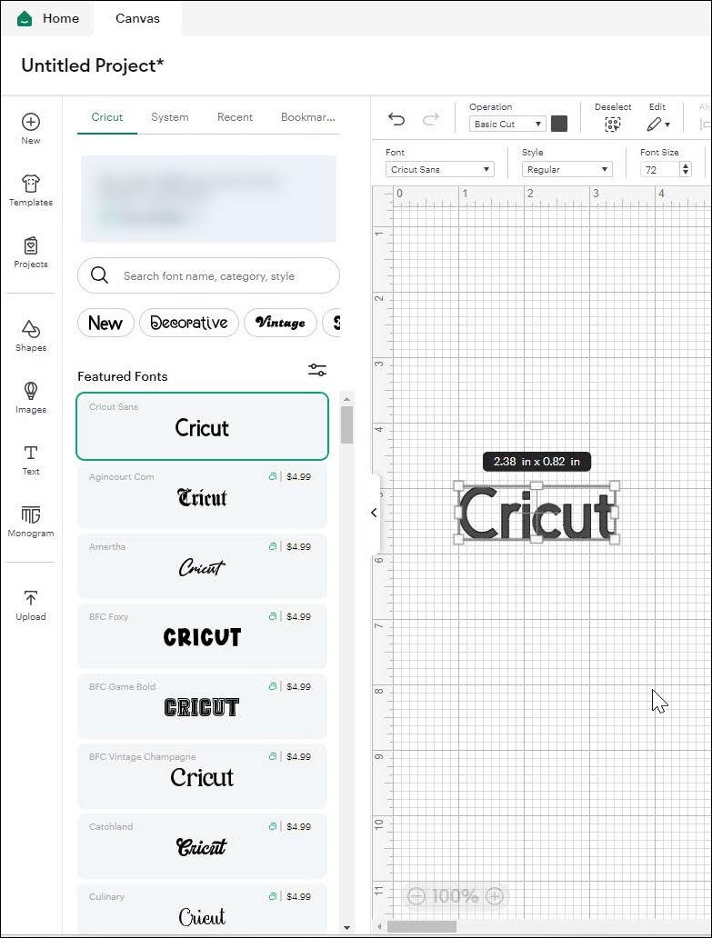Click the Font Size stepper arrows
Screen dimensions: 712x938
[686, 169]
